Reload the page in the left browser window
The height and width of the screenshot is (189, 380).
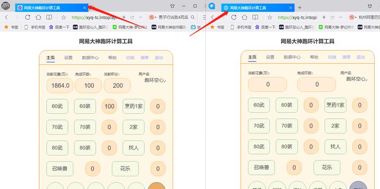[x=27, y=17]
